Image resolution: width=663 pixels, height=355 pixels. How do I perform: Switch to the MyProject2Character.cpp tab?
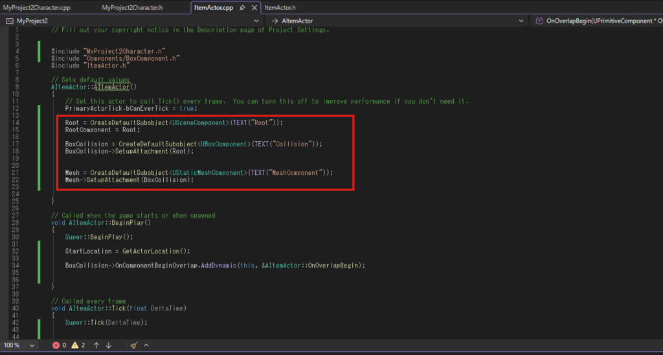point(36,8)
